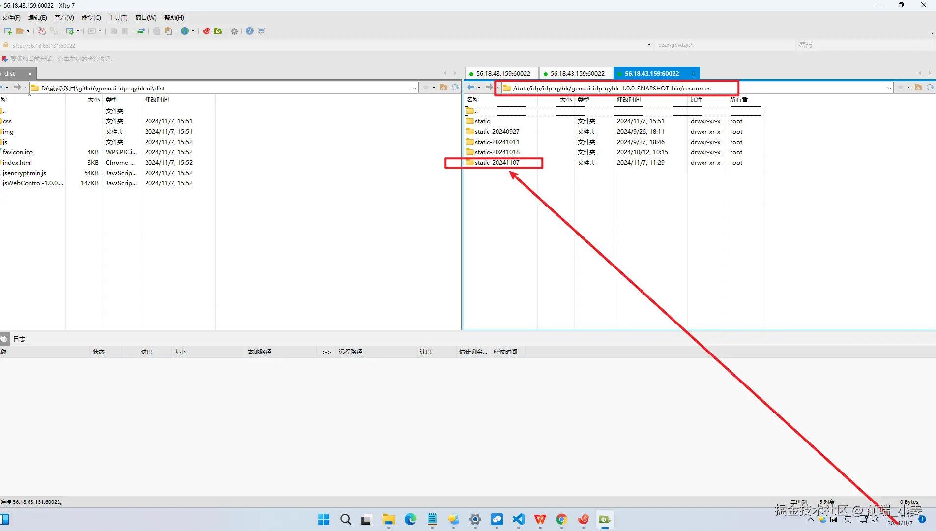Click the Forward arrow in local pane
Screen dimensions: 936x531
click(17, 88)
